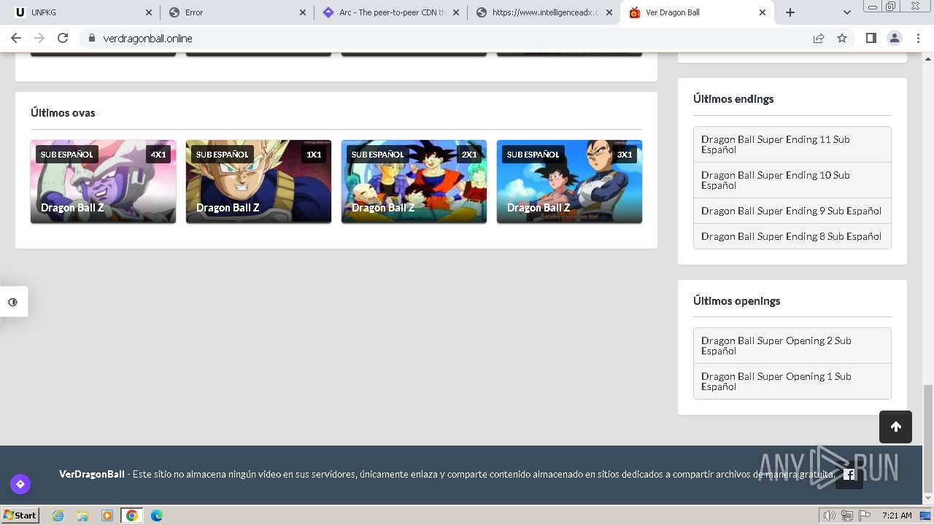Open Dragon Ball Super Ending 10 Sub Español
Screen dimensions: 934x525
tap(792, 180)
